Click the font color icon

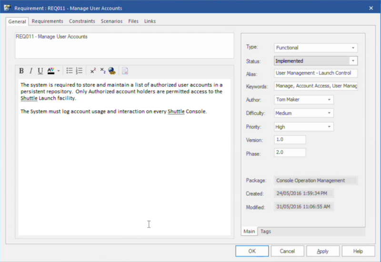pos(51,71)
